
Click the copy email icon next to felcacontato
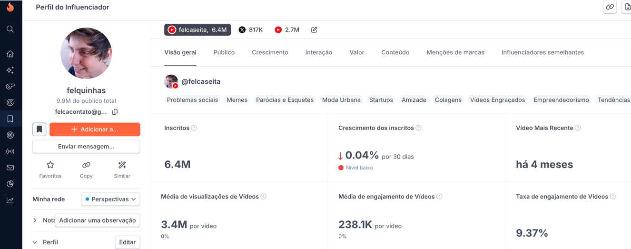[x=115, y=112]
